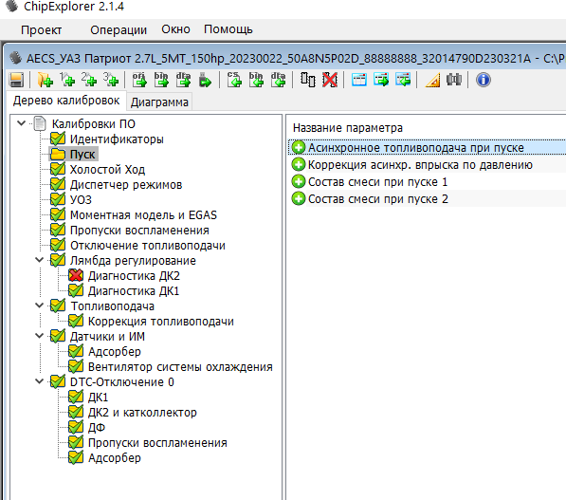Open the Операции menu
The height and width of the screenshot is (500, 566).
119,29
